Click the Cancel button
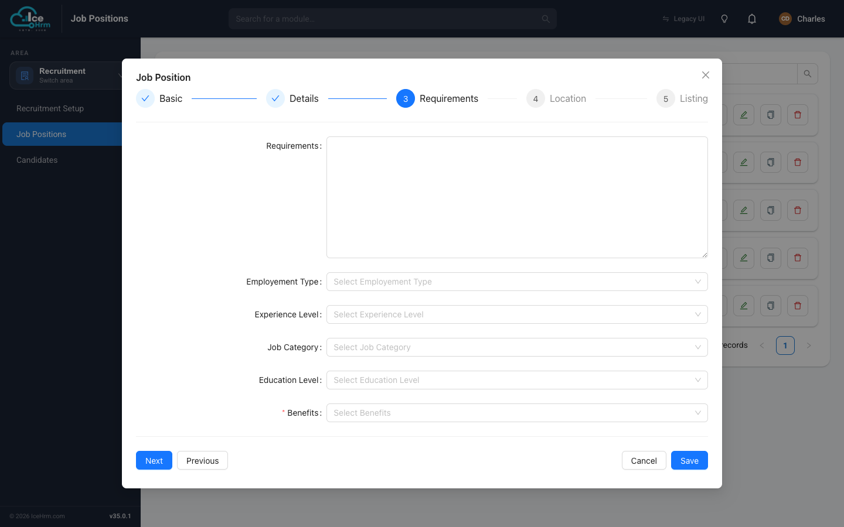844x527 pixels. click(644, 460)
